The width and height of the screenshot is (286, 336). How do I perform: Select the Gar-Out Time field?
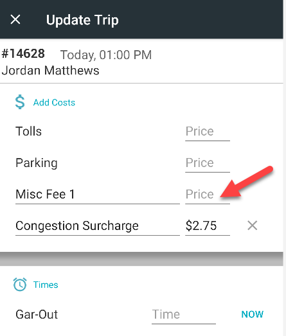tap(184, 315)
